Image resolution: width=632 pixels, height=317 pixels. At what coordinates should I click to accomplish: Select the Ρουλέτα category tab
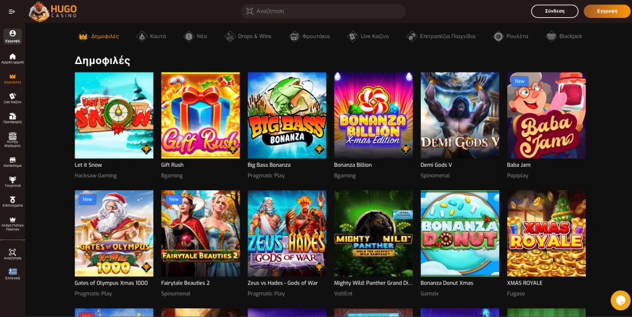510,36
